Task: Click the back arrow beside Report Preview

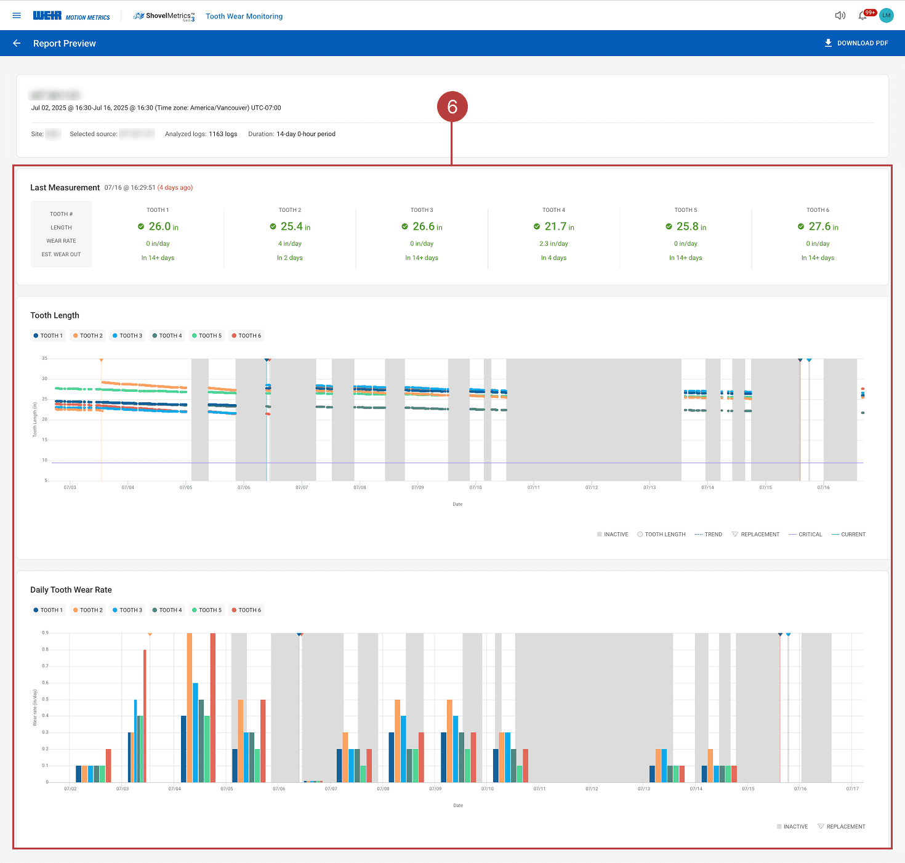Action: point(17,43)
